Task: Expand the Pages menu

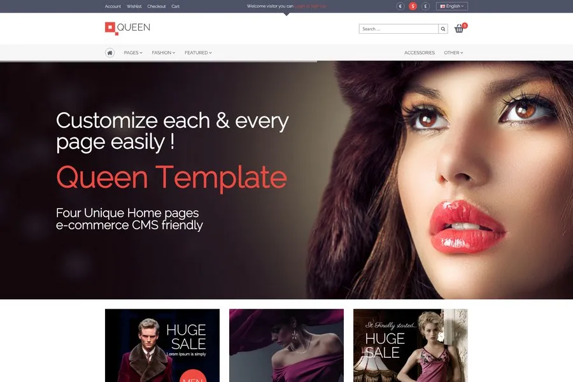Action: [x=133, y=53]
